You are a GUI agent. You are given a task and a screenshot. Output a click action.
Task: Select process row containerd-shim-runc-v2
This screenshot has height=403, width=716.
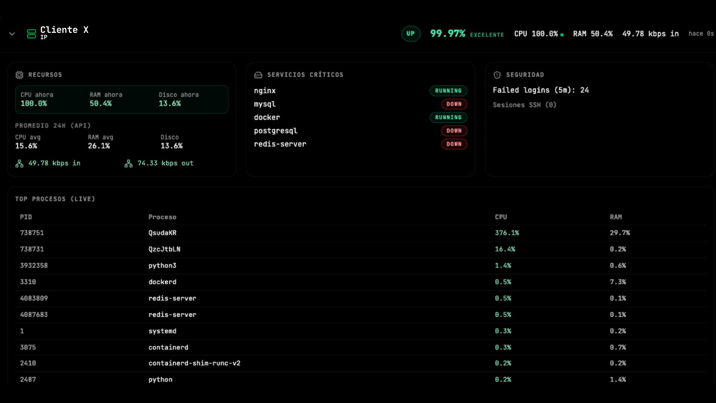coord(361,363)
